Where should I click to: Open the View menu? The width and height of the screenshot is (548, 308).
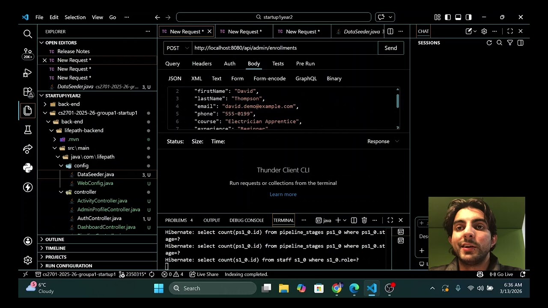tap(97, 17)
